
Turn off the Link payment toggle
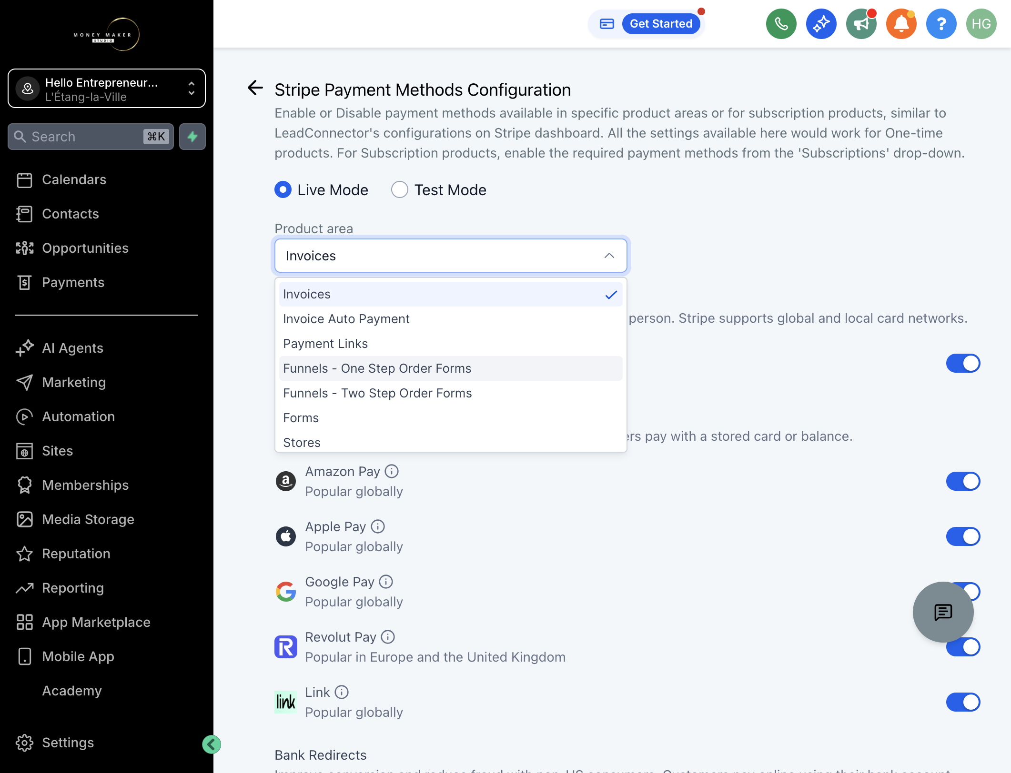963,702
